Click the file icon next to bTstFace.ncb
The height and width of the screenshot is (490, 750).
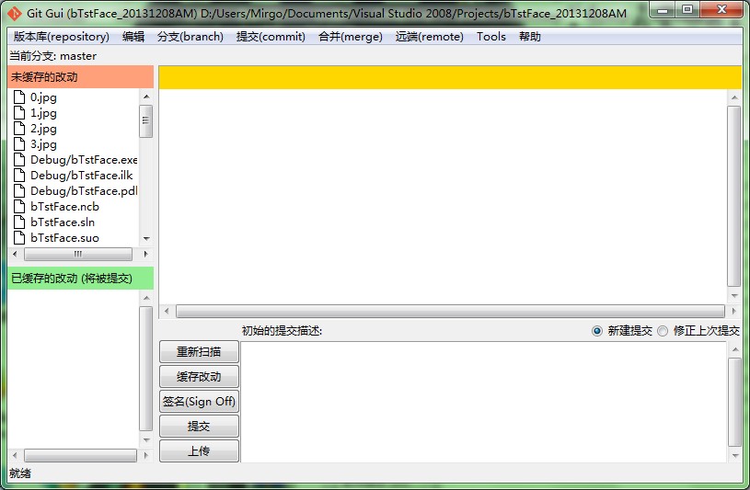point(19,207)
